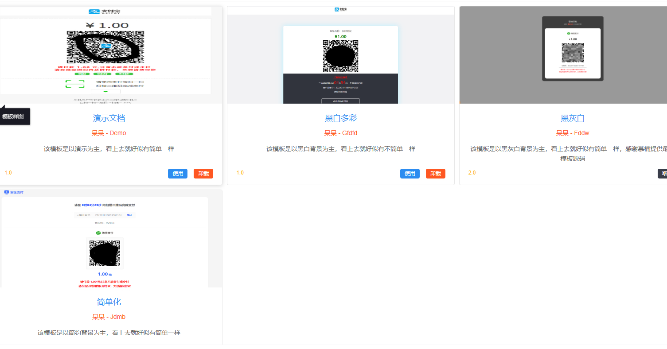Click the 黑灰白 description about 黑灰白背景
667x349 pixels.
[x=569, y=154]
